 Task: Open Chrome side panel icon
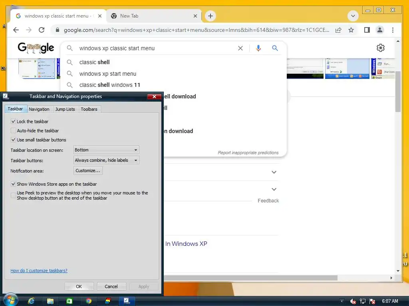click(x=367, y=30)
